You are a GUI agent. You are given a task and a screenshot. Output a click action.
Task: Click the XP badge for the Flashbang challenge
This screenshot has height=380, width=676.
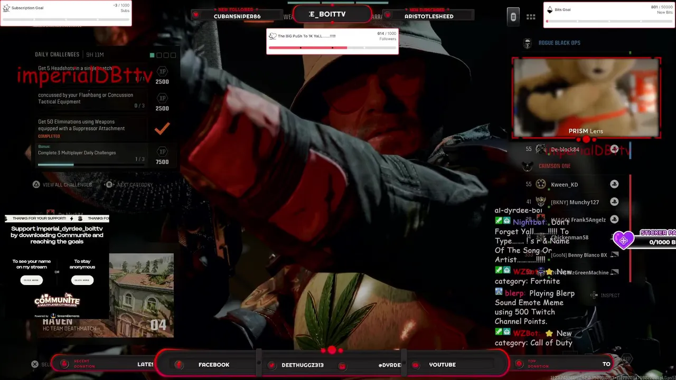[x=162, y=98]
